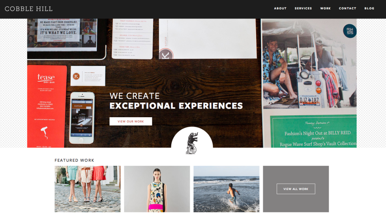Click the View All Work button

pyautogui.click(x=296, y=189)
